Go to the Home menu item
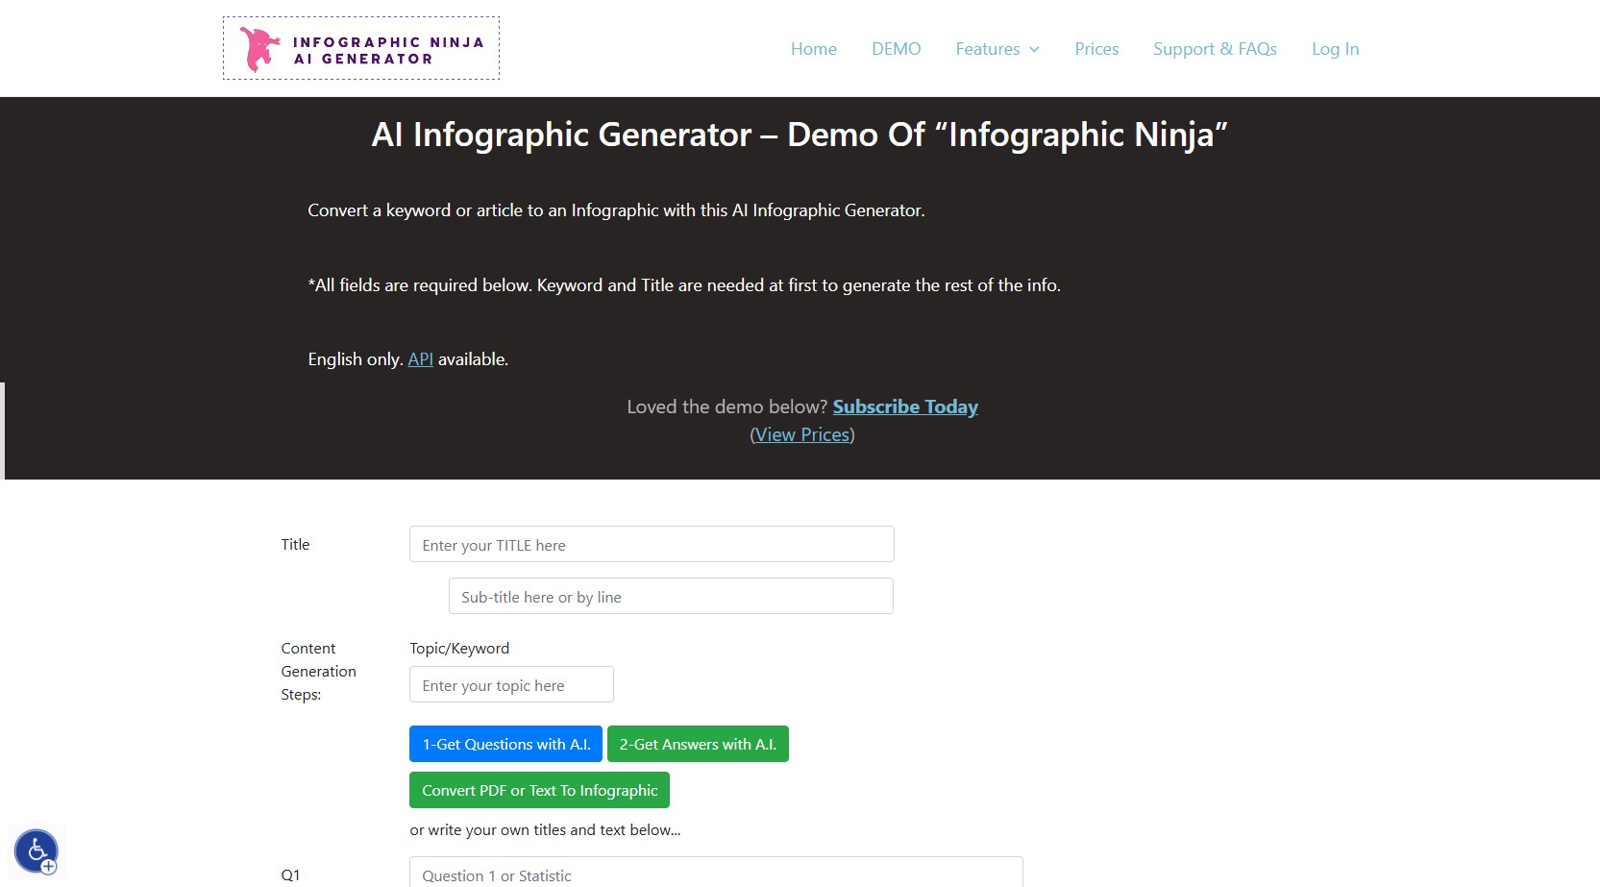 (813, 49)
